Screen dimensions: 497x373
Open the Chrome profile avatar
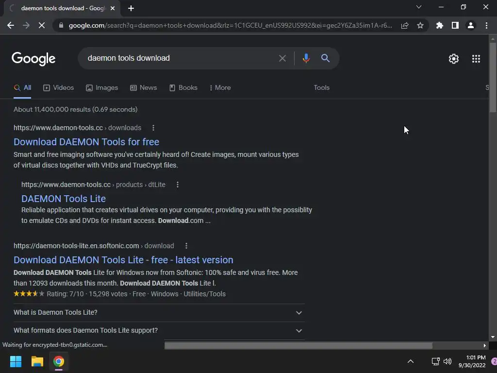(x=471, y=25)
